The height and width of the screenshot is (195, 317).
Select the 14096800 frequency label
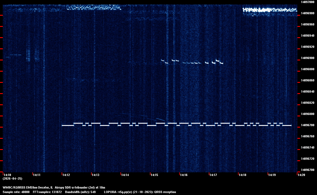pos(307,114)
